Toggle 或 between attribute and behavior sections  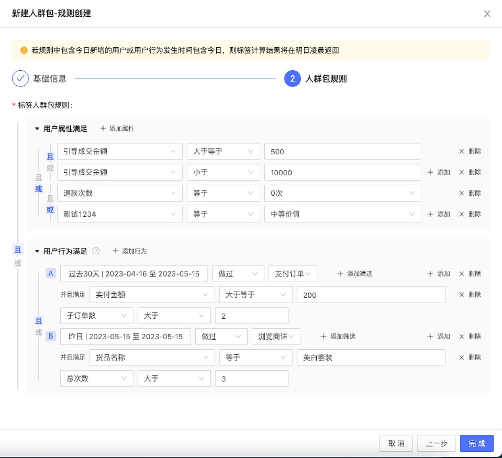(x=18, y=263)
